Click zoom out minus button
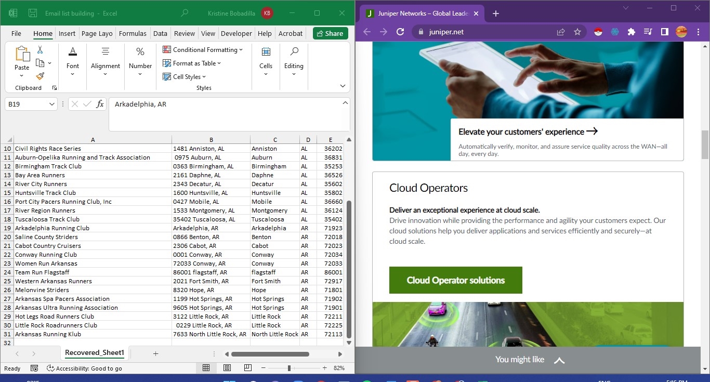 coord(263,368)
